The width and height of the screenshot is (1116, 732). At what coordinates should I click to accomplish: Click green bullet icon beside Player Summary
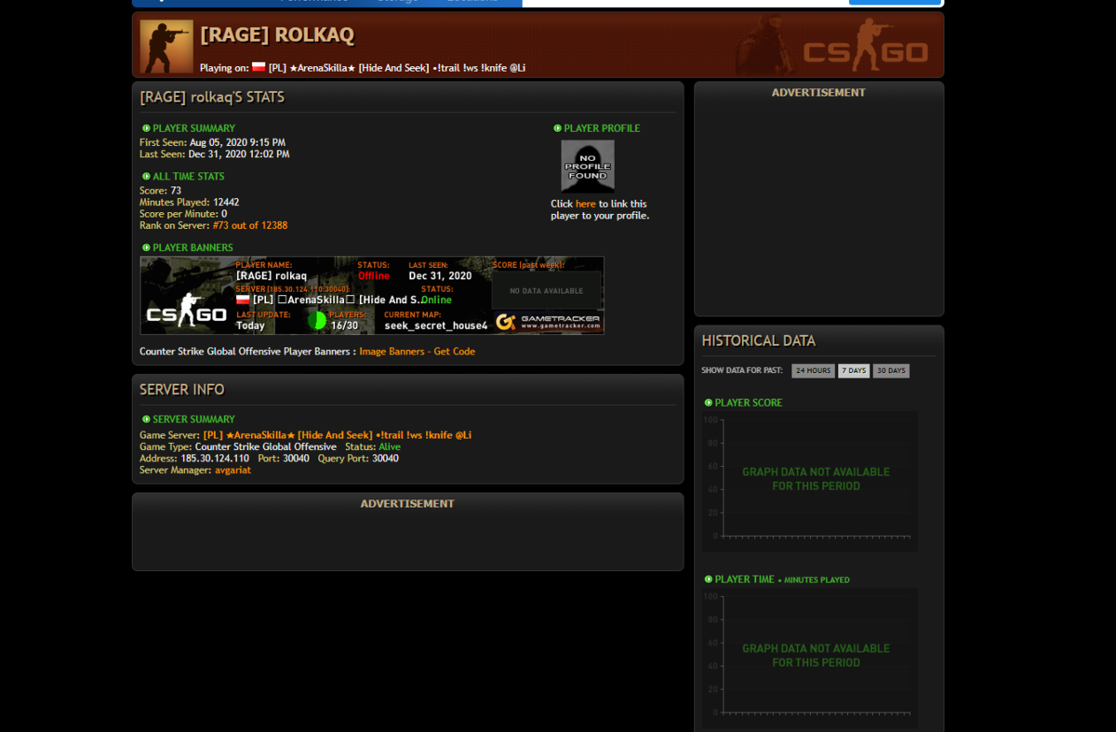146,128
